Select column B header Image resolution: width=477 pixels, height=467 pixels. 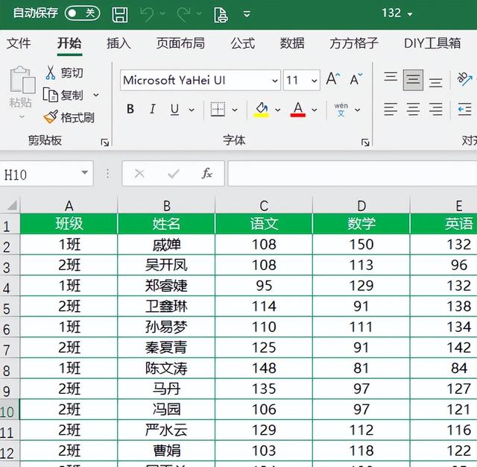(x=166, y=206)
